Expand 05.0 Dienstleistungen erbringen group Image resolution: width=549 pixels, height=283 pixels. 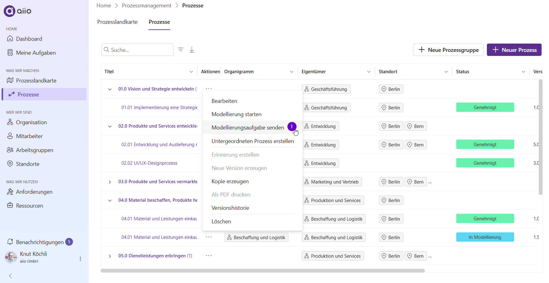click(110, 256)
